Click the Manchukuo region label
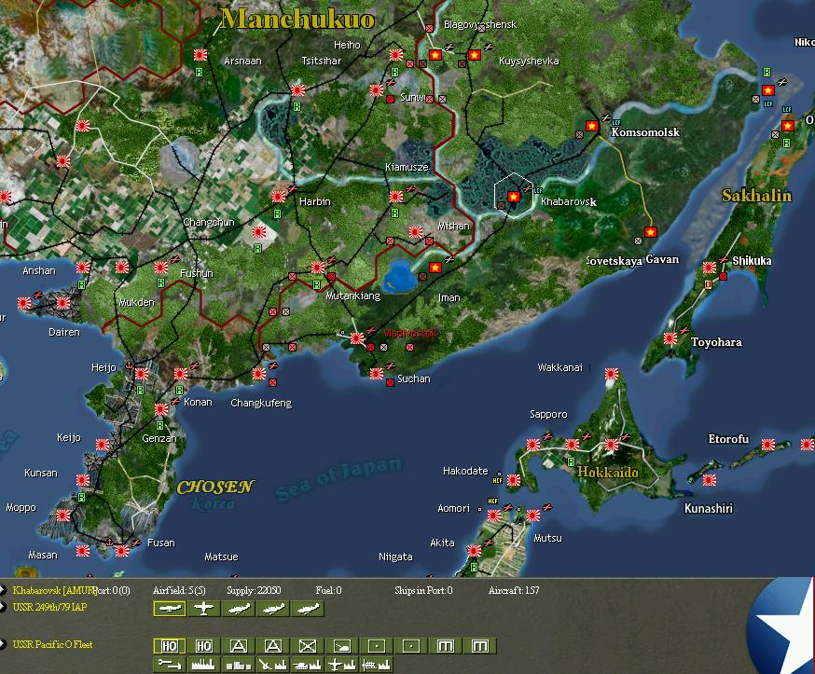 tap(297, 20)
